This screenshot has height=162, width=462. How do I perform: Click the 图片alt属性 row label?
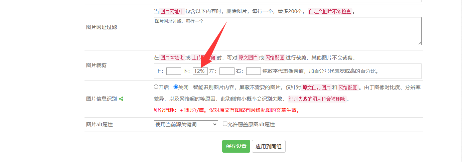click(x=100, y=125)
